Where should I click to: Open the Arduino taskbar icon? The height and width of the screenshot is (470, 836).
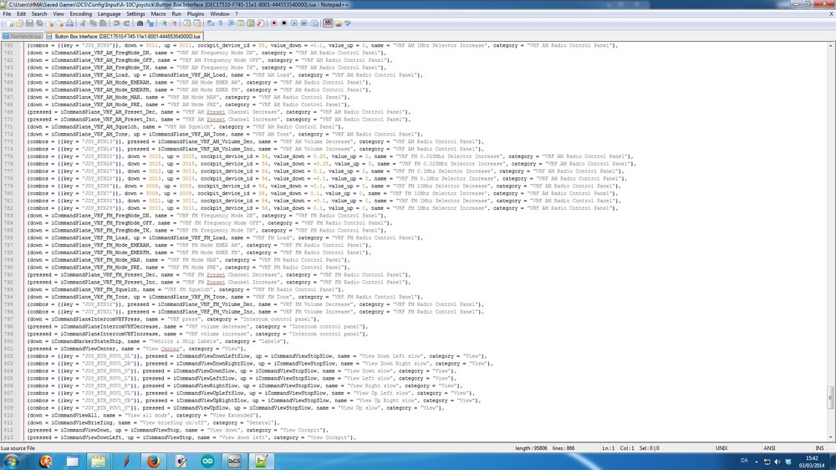[x=207, y=461]
